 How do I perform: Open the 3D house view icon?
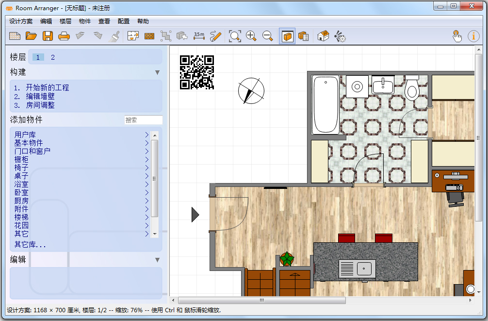pos(323,36)
